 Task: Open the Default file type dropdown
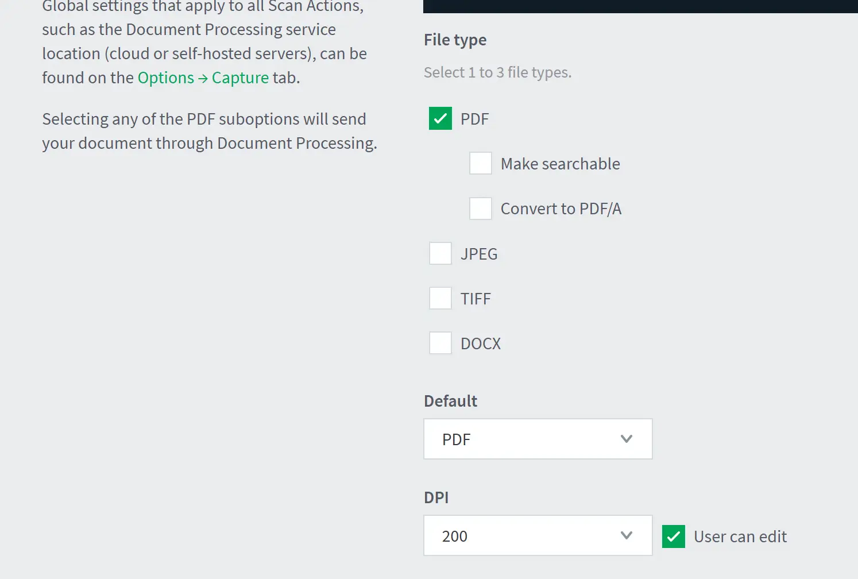point(538,439)
